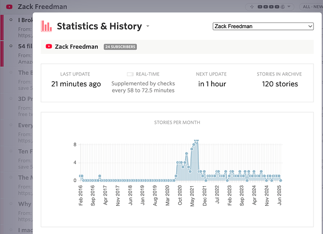This screenshot has width=323, height=234.
Task: Click the 24 SUBSCRIBERS badge
Action: click(x=120, y=47)
